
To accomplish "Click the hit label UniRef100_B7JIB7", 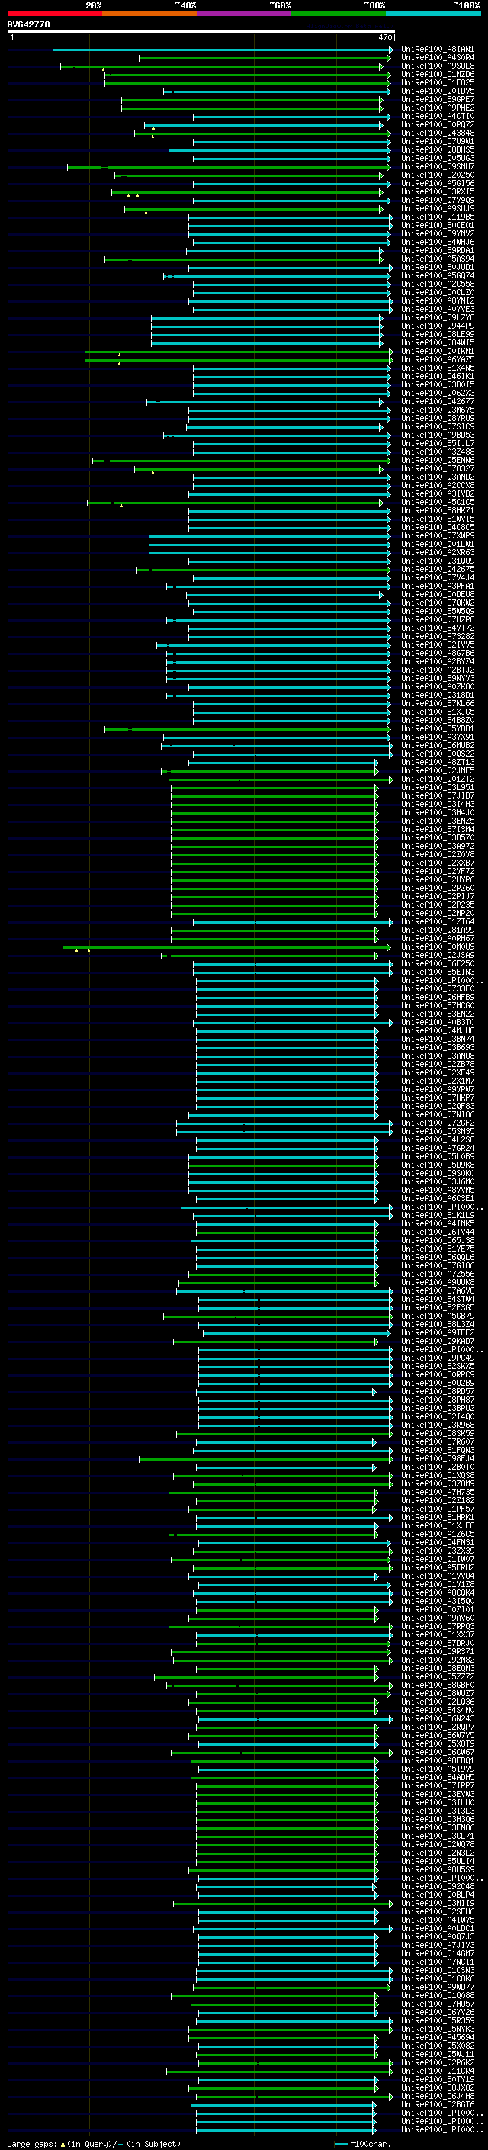I will [x=438, y=796].
